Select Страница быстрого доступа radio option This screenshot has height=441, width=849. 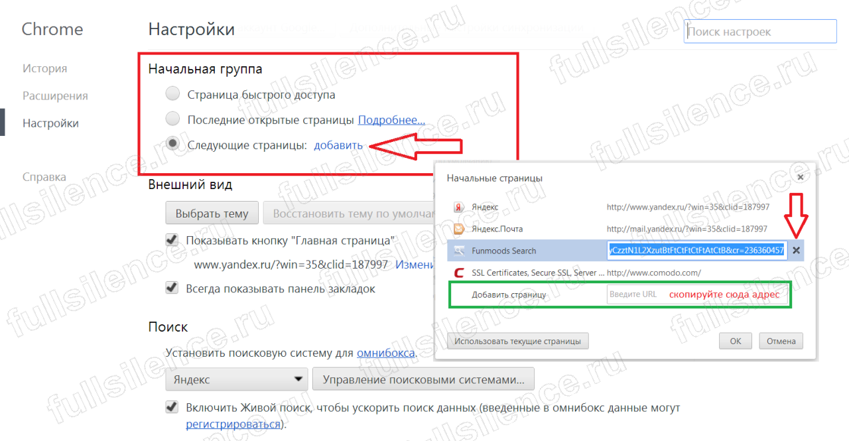172,94
